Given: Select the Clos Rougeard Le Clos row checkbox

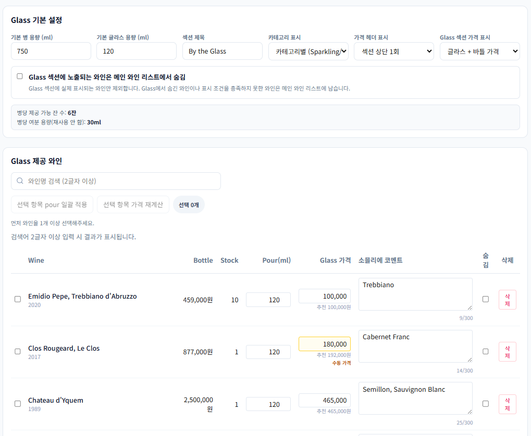Looking at the screenshot, I should point(18,351).
